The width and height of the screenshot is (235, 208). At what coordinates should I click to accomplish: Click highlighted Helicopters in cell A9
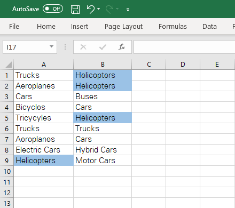[x=44, y=161]
